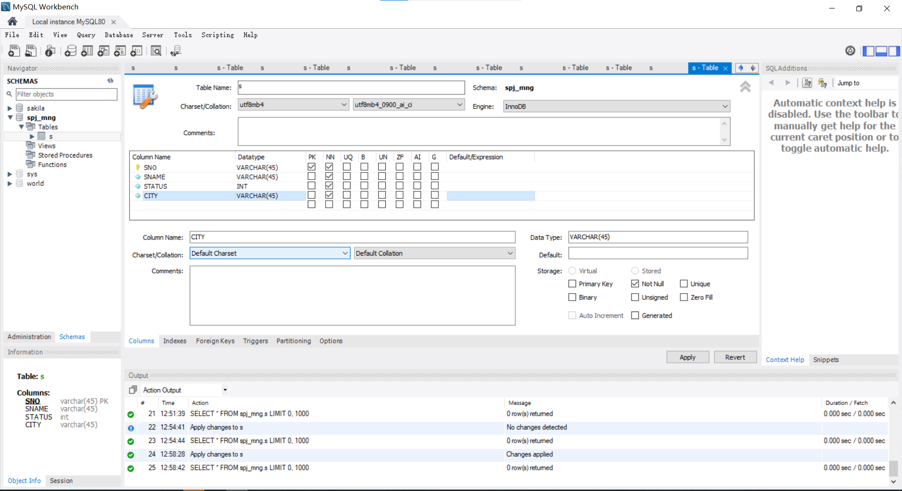Get context help for caret position
Image resolution: width=902 pixels, height=491 pixels.
(807, 83)
